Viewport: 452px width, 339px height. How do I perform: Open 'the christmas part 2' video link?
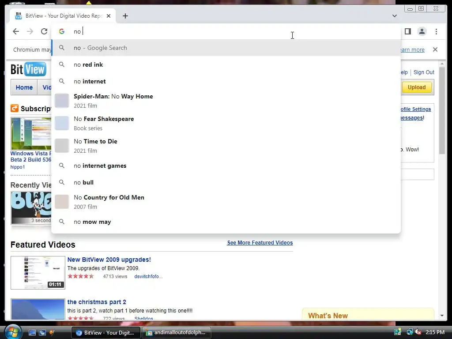point(97,302)
